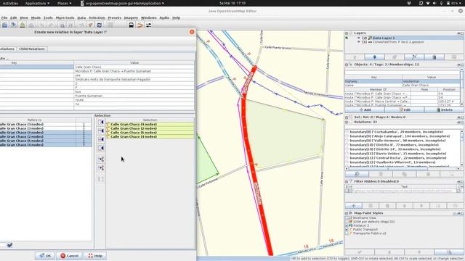Click Delete button in tags panel
This screenshot has width=465, height=261.
[x=444, y=109]
